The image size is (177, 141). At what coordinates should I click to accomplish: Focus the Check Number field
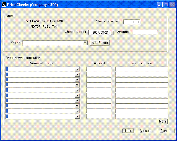[132, 22]
